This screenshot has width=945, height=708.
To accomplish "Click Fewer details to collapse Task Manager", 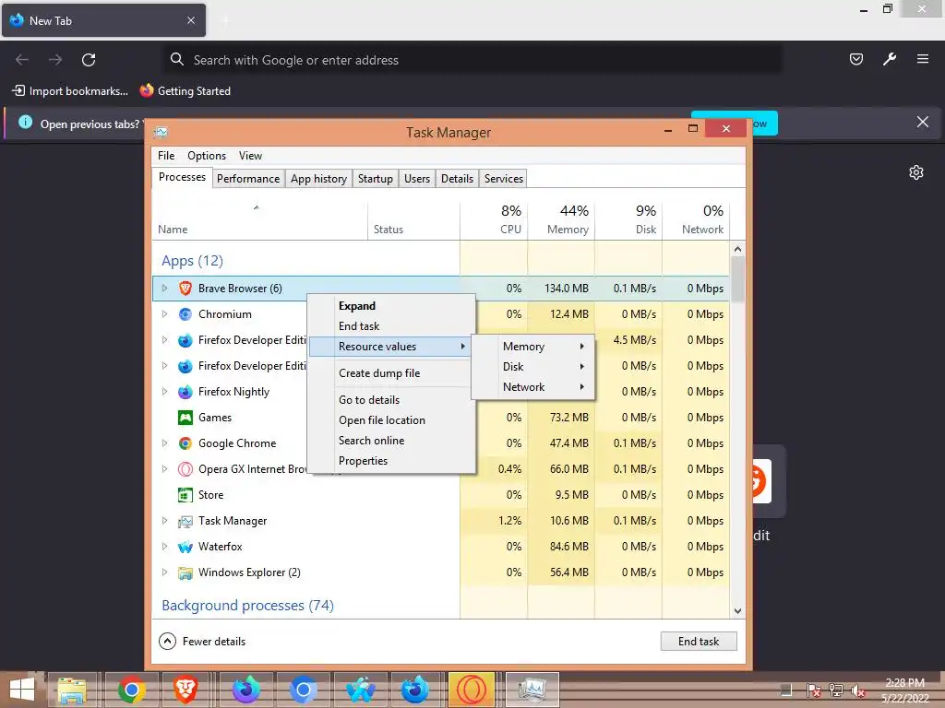I will click(202, 642).
